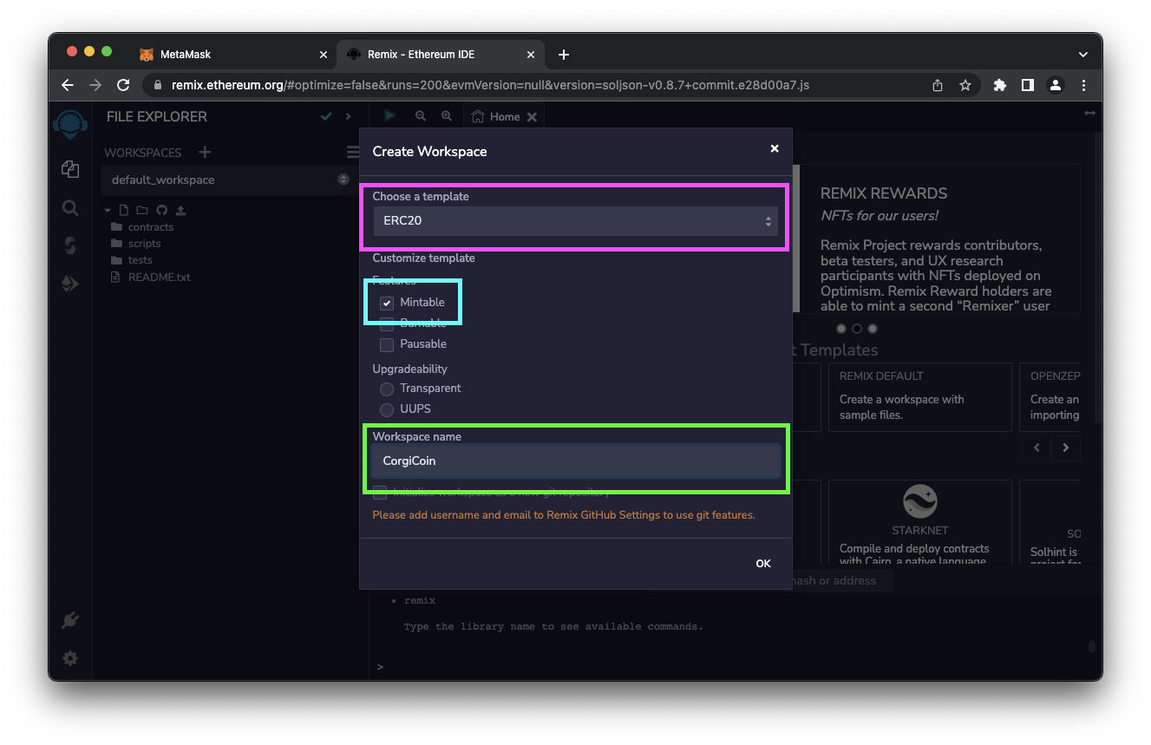The width and height of the screenshot is (1151, 745).
Task: Click the Chrome Extensions puzzle icon
Action: tap(1000, 85)
